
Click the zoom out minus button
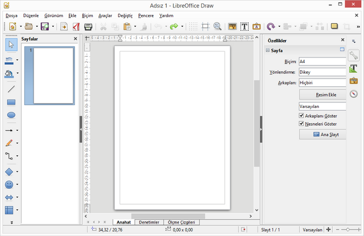[337, 230]
